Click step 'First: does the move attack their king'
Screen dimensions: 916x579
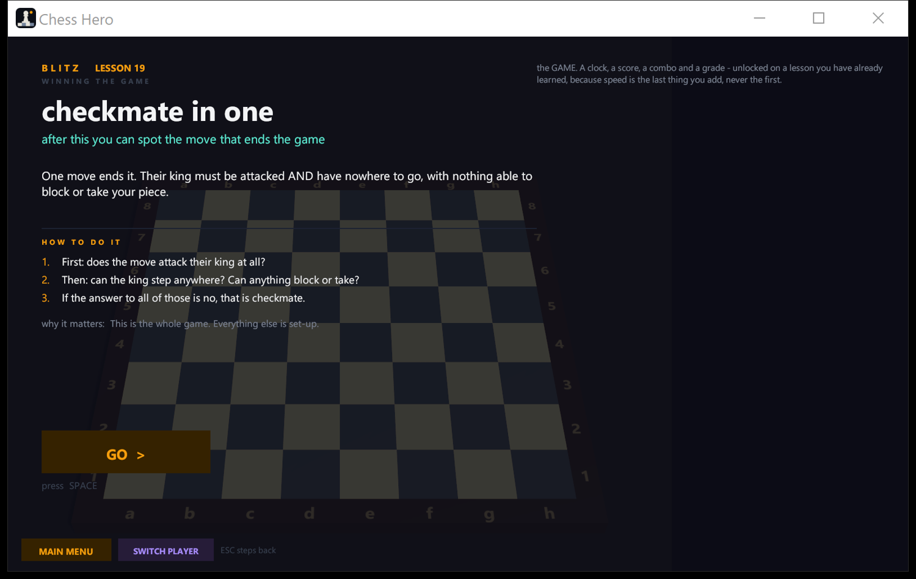click(x=163, y=262)
